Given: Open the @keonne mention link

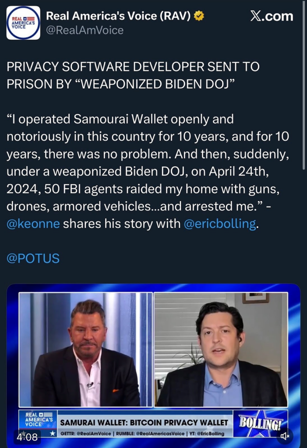Looking at the screenshot, I should click(x=33, y=224).
